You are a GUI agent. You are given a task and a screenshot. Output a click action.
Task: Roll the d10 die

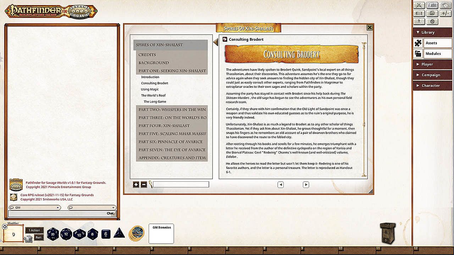coord(79,234)
